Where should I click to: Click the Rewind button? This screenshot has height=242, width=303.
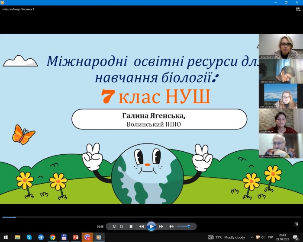(x=141, y=226)
